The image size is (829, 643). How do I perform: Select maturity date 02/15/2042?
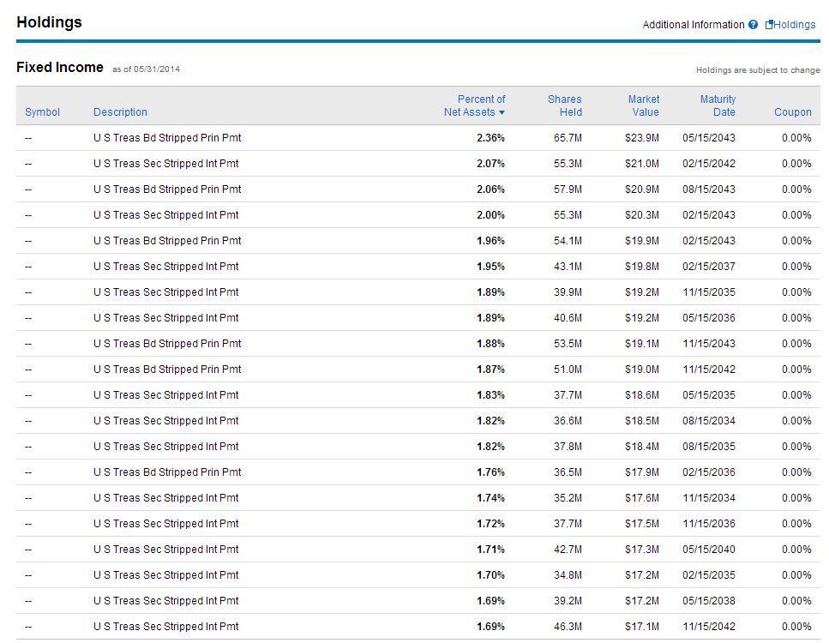pos(708,164)
